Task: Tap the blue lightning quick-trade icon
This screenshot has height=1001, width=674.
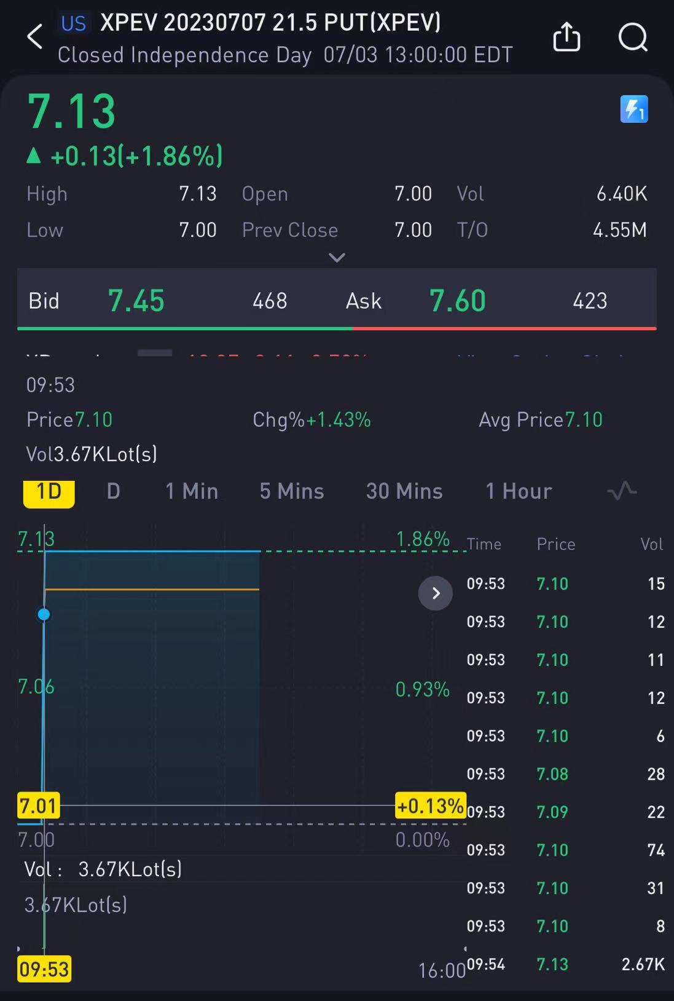Action: click(634, 109)
